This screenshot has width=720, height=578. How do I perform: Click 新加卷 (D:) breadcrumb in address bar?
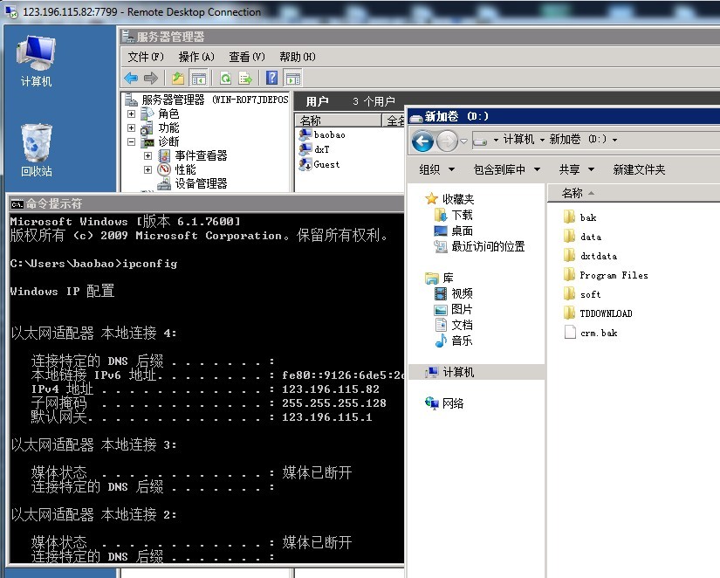coord(578,139)
